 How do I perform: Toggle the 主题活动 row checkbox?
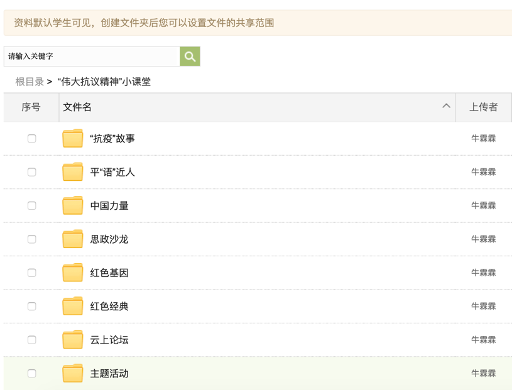click(32, 374)
